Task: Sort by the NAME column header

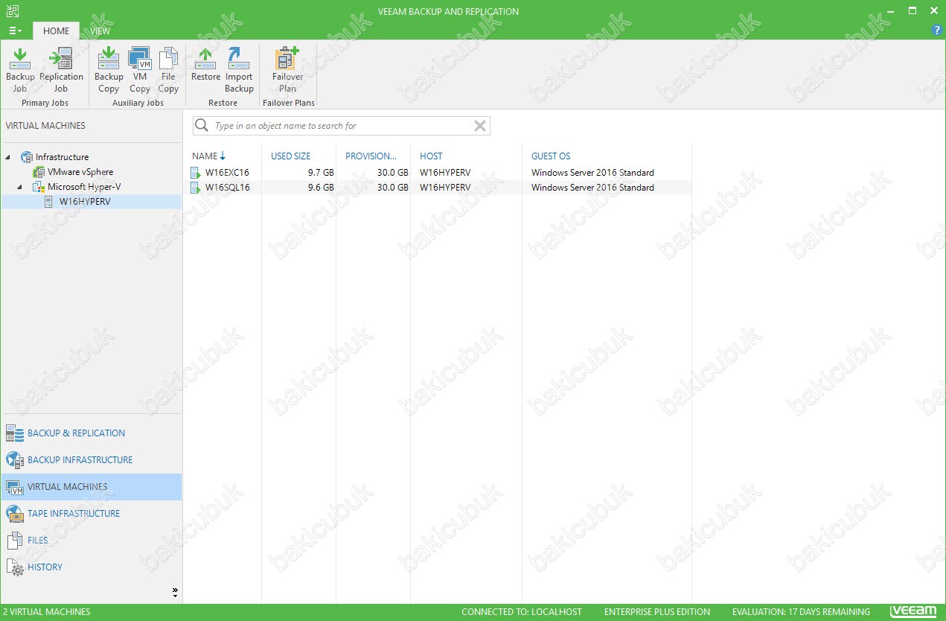Action: (x=208, y=156)
